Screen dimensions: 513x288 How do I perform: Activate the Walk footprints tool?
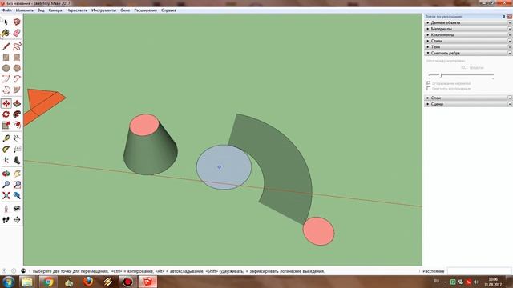pyautogui.click(x=6, y=220)
